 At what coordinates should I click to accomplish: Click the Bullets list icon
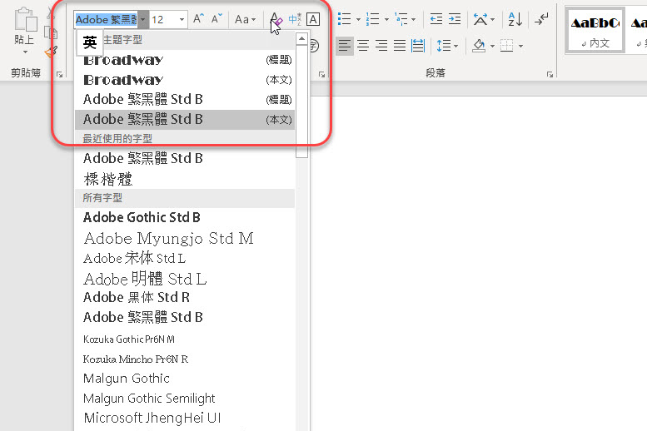coord(344,19)
